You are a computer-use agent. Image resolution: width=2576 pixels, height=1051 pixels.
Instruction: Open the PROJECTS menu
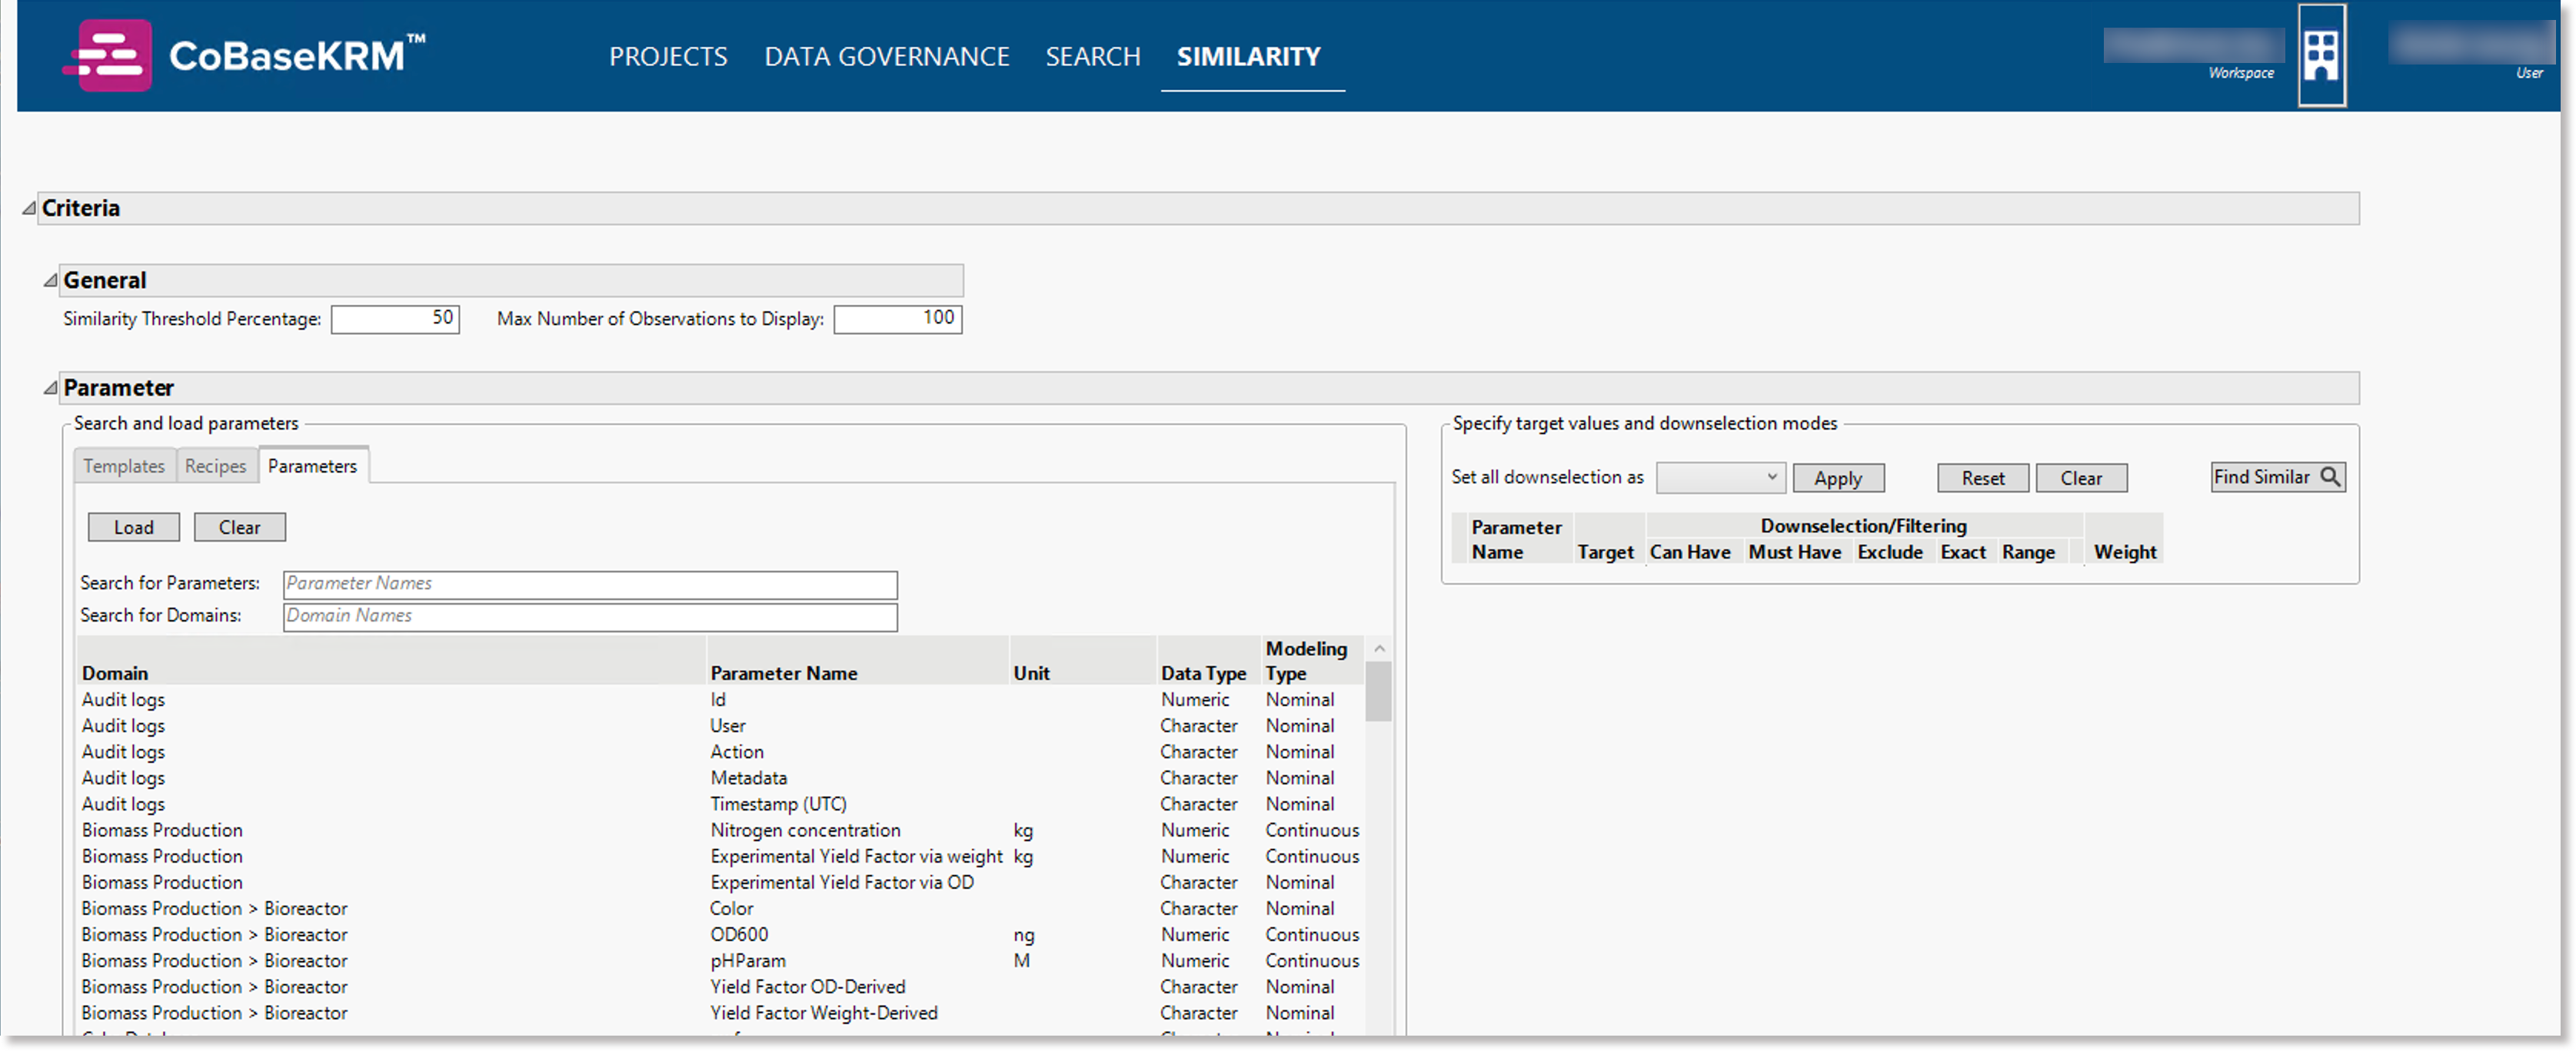(x=668, y=57)
